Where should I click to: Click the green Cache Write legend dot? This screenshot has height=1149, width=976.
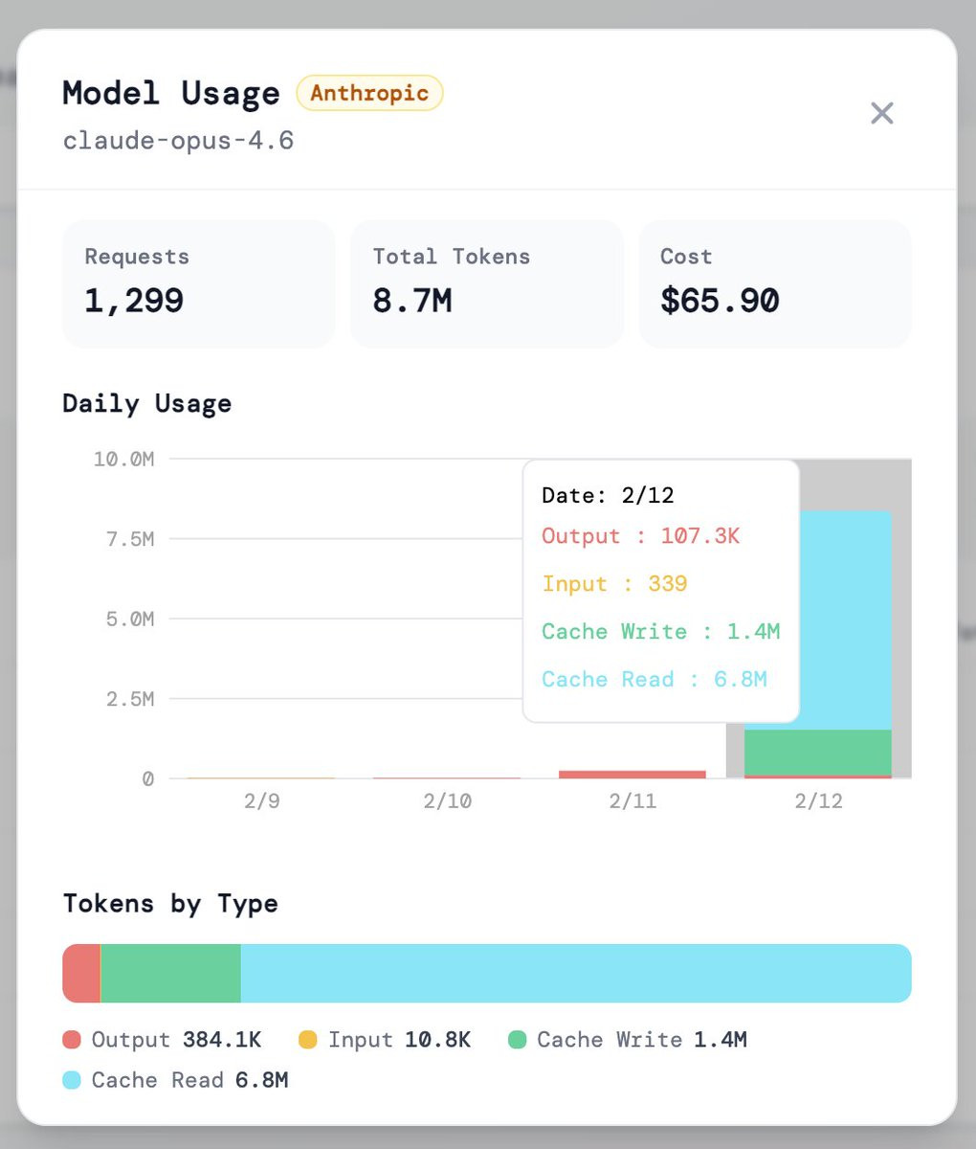pyautogui.click(x=517, y=1040)
